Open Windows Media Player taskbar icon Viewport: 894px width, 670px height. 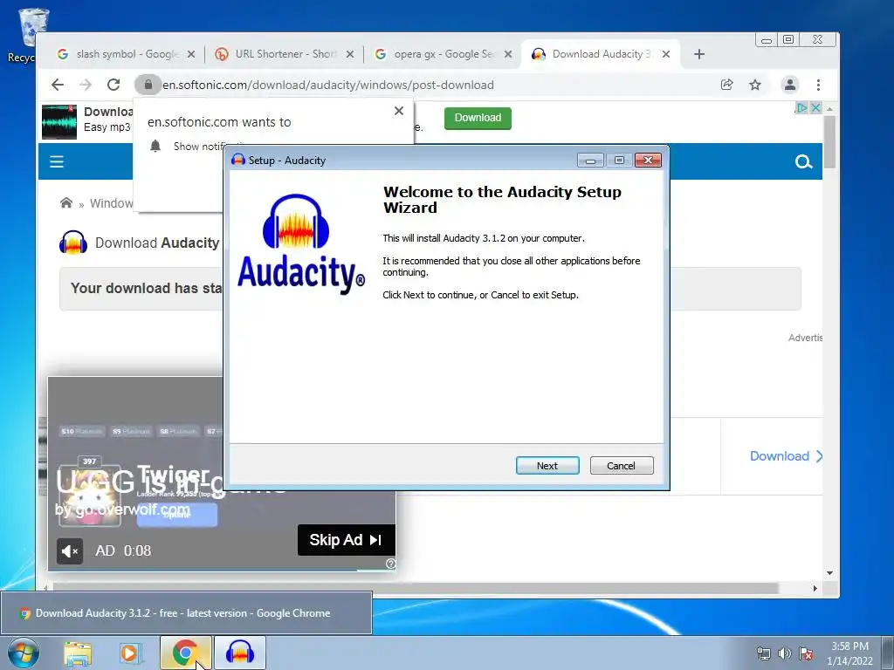click(x=130, y=653)
